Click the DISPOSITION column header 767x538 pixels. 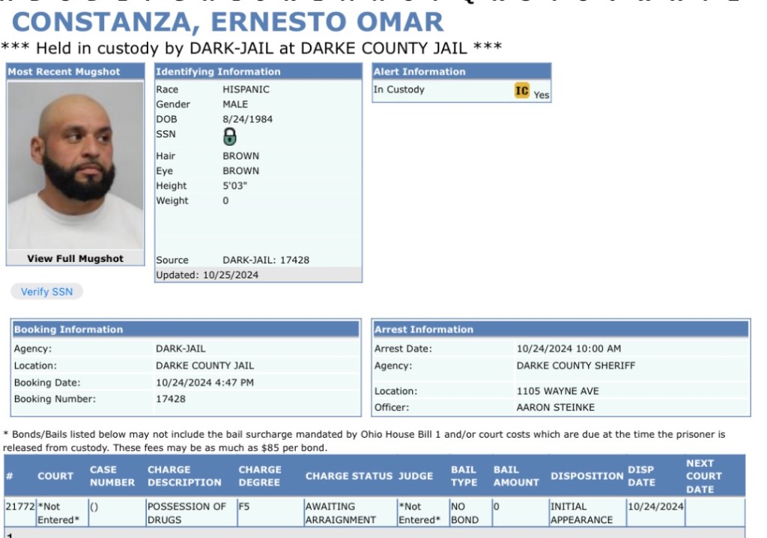[586, 476]
